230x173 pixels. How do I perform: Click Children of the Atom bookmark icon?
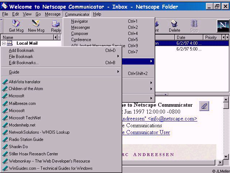(5, 89)
